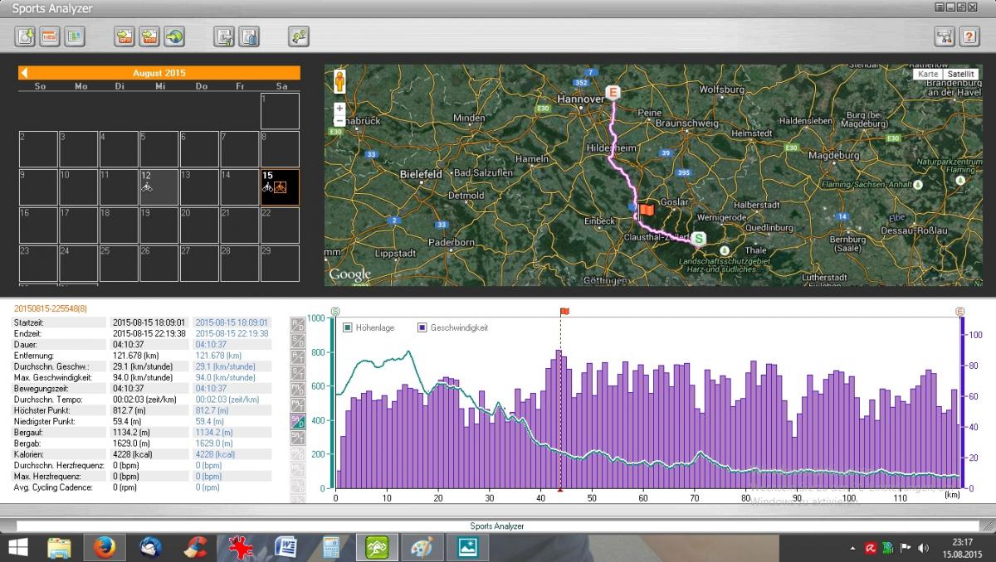Click the GPX export toolbar icon

coord(124,36)
